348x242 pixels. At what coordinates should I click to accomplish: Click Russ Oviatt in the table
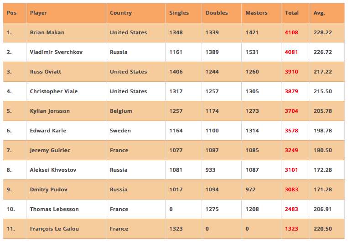[46, 72]
